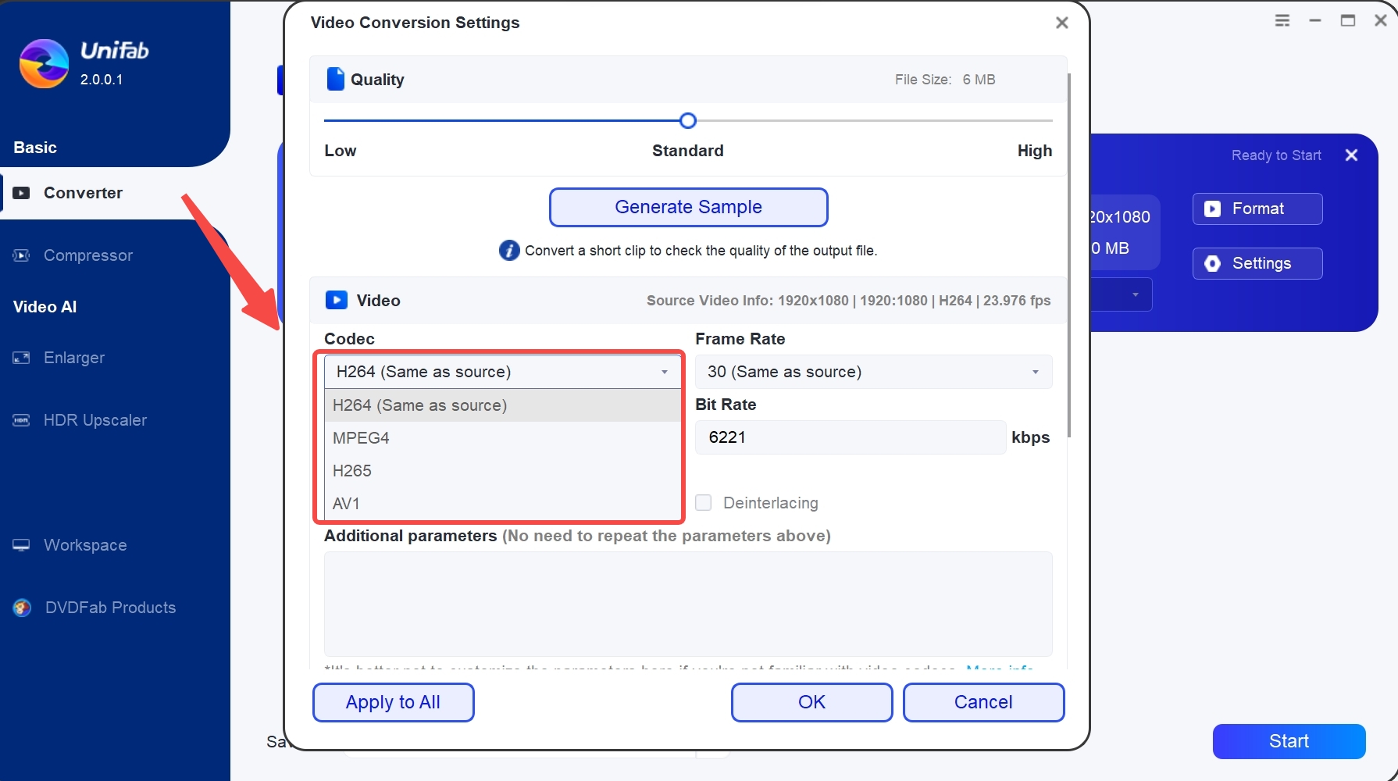The height and width of the screenshot is (781, 1398).
Task: Open the task Settings panel
Action: click(x=1257, y=263)
